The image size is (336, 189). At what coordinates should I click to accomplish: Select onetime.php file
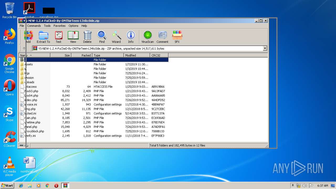pos(94,122)
